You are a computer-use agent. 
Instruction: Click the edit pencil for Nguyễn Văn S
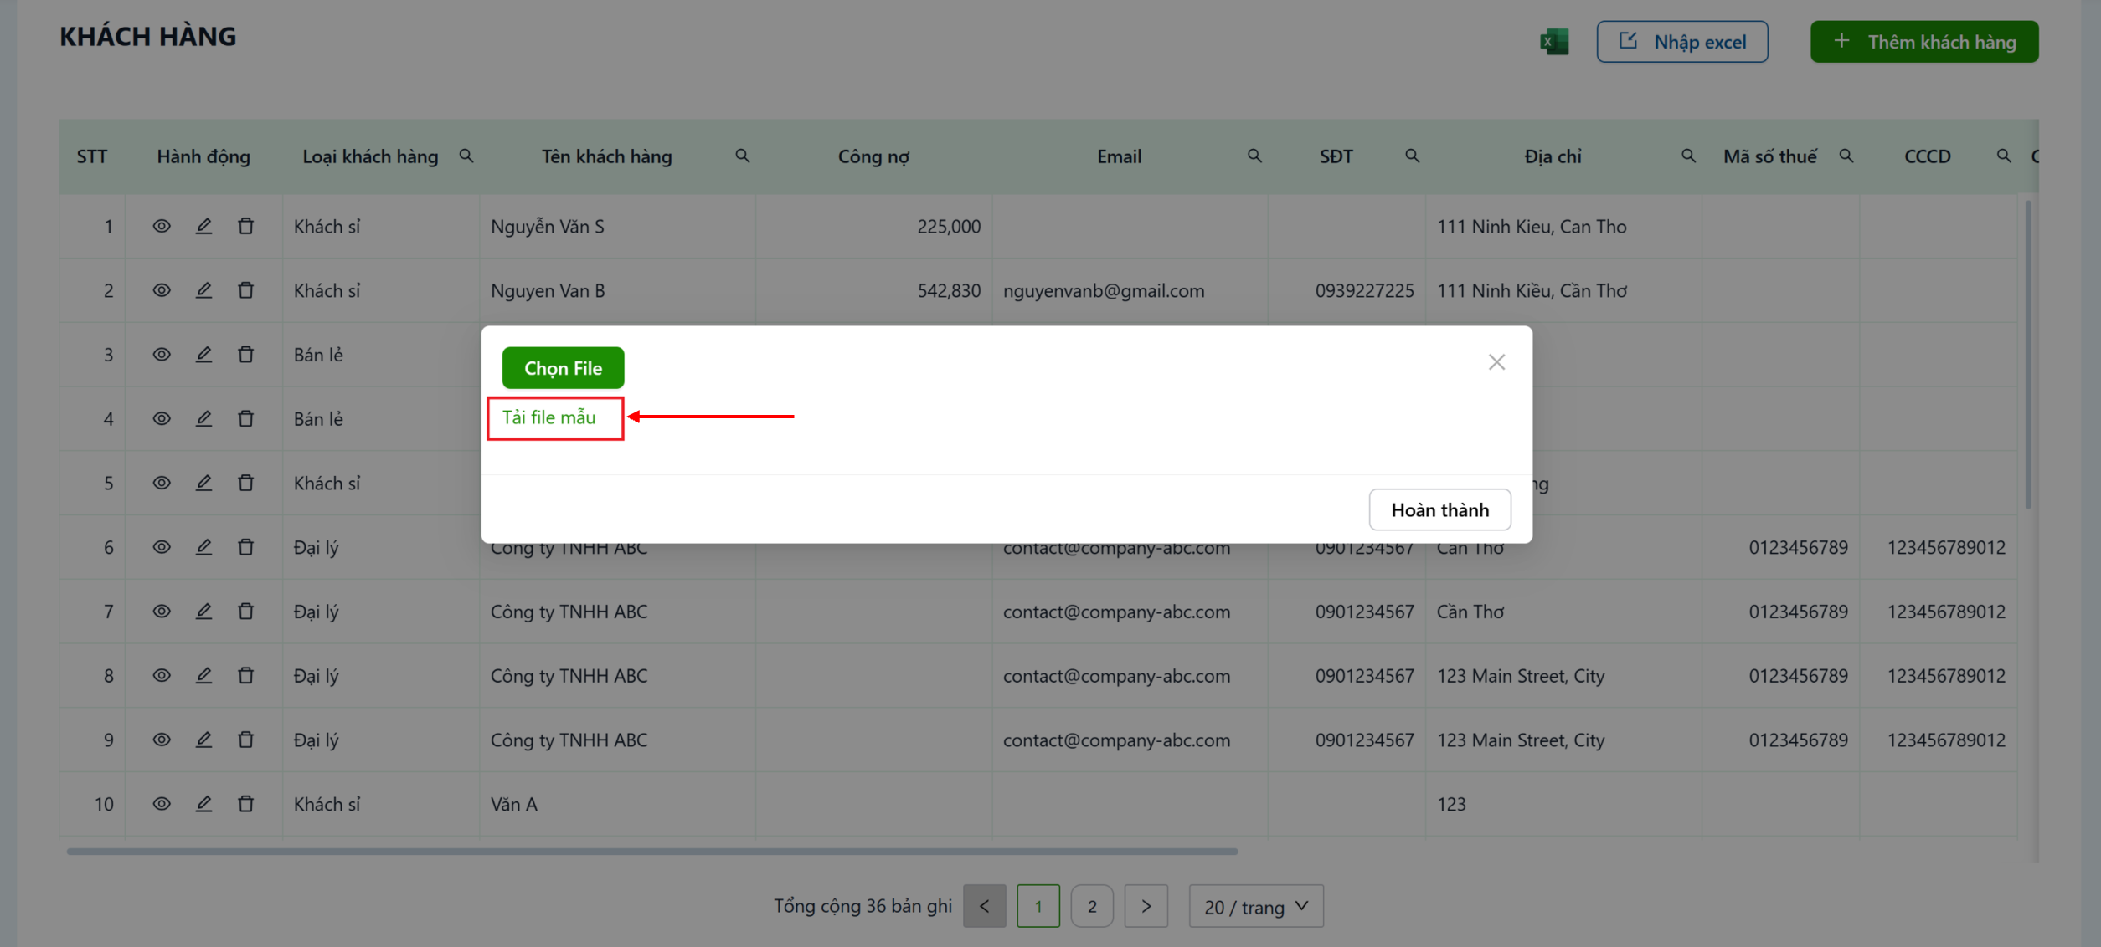[203, 226]
